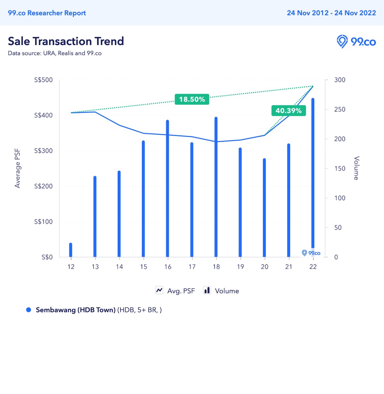Click the Avg. PSF line chart legend icon
This screenshot has height=394, width=384.
(x=159, y=290)
